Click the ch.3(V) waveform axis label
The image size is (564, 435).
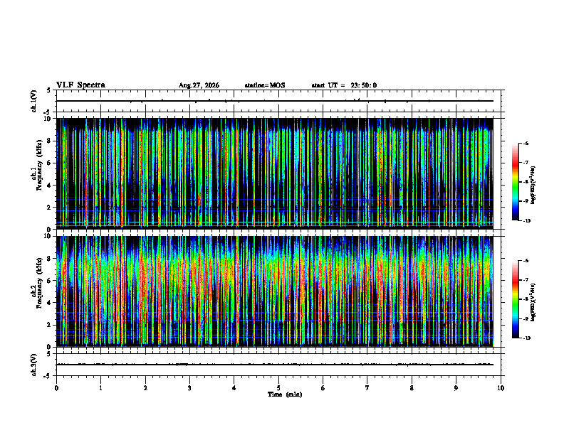pyautogui.click(x=34, y=365)
